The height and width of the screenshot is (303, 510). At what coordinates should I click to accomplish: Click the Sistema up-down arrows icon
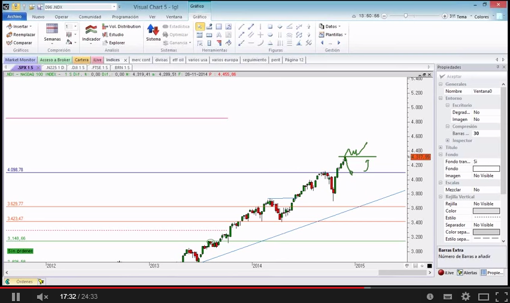[x=153, y=29]
